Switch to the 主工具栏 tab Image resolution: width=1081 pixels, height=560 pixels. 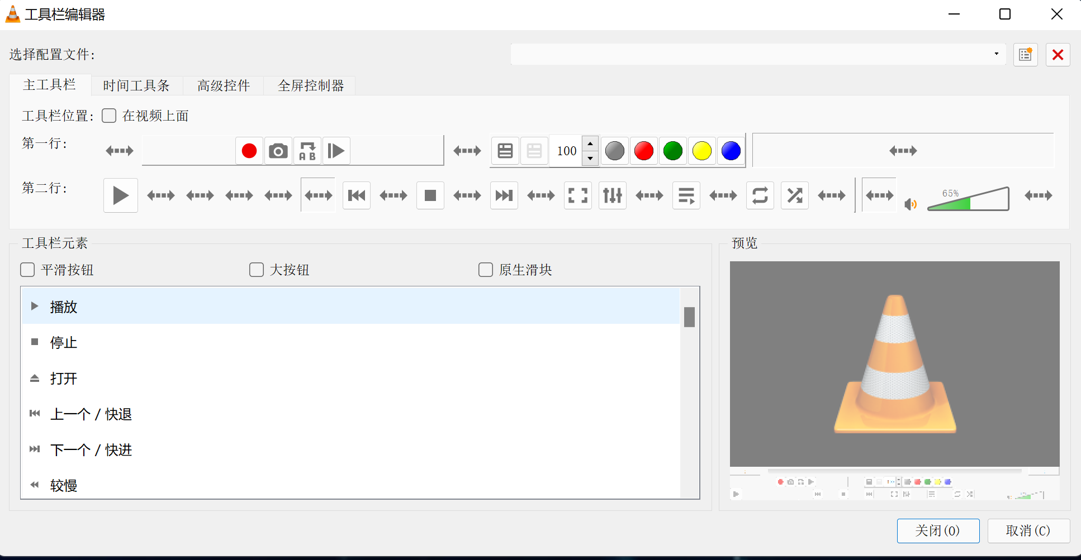50,85
